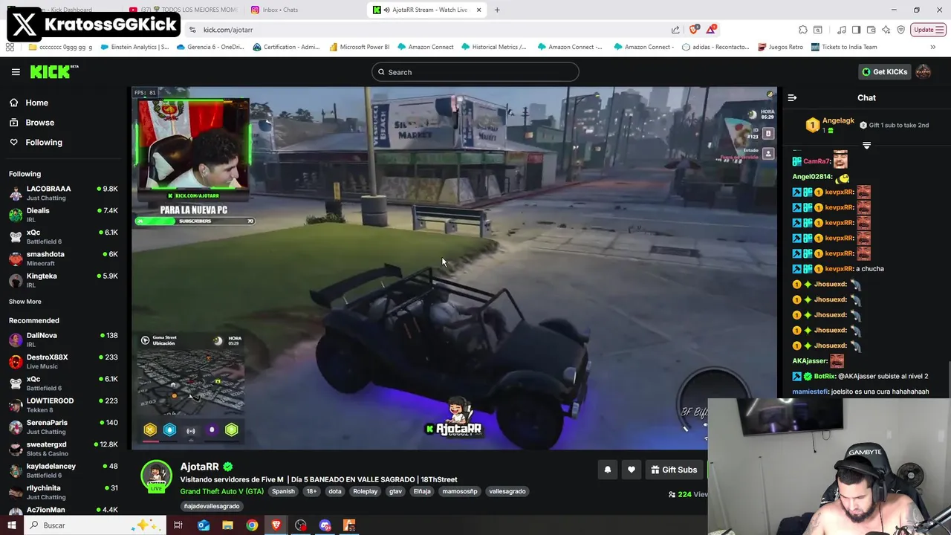
Task: Open SerenaParis recommended channel
Action: coord(63,427)
